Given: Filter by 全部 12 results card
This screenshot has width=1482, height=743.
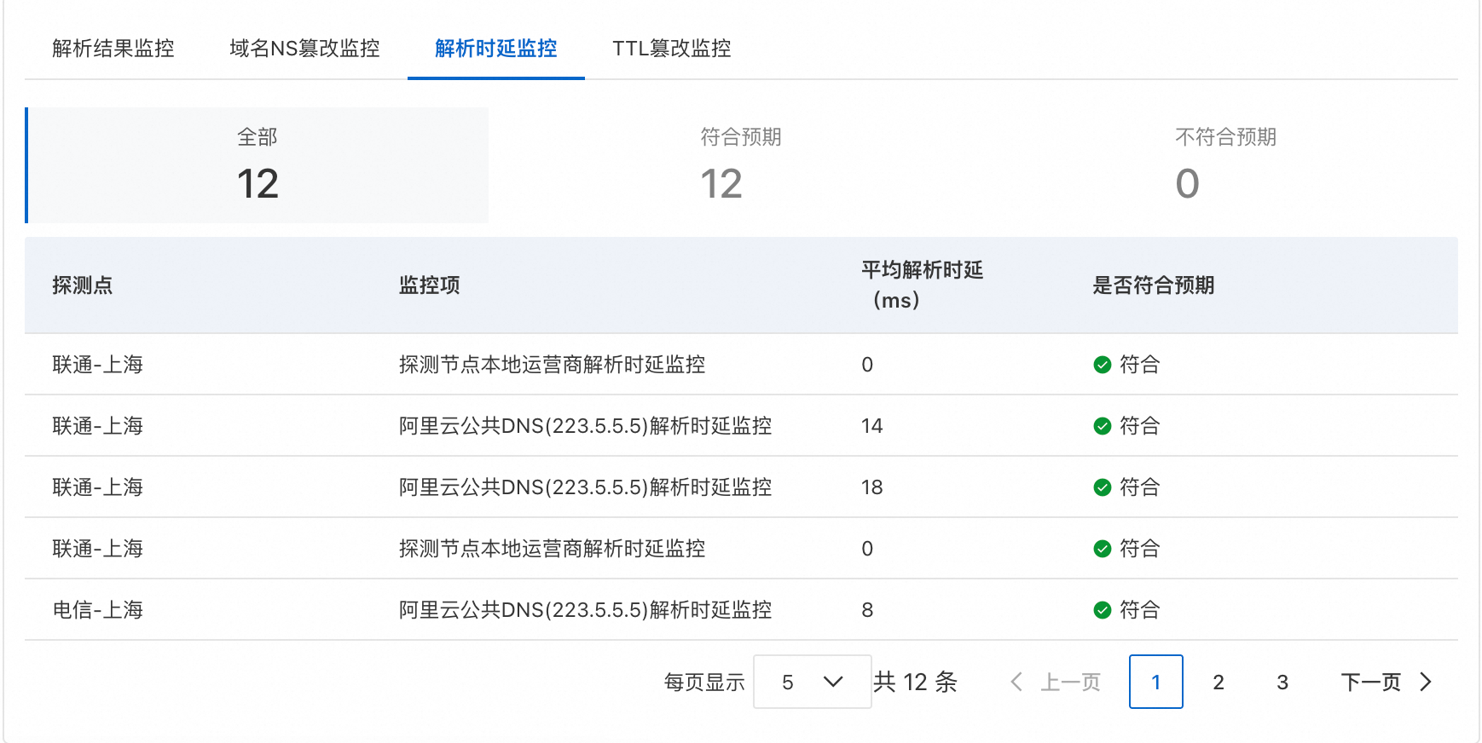Looking at the screenshot, I should point(258,165).
